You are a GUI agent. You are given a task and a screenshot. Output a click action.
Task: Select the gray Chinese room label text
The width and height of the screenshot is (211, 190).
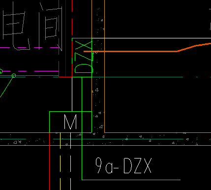click(x=32, y=26)
